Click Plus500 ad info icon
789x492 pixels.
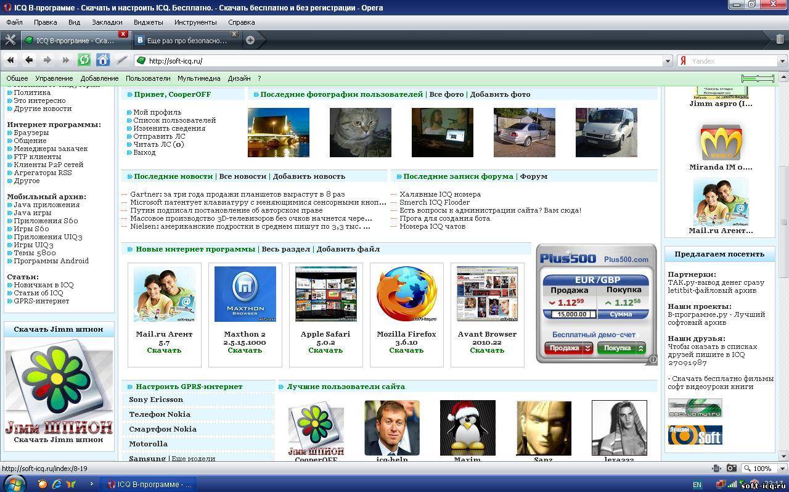click(x=653, y=359)
